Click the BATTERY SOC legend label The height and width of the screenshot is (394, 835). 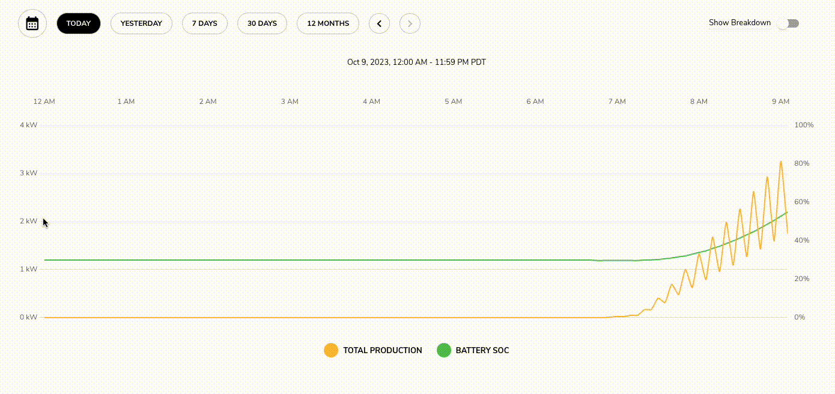[482, 350]
